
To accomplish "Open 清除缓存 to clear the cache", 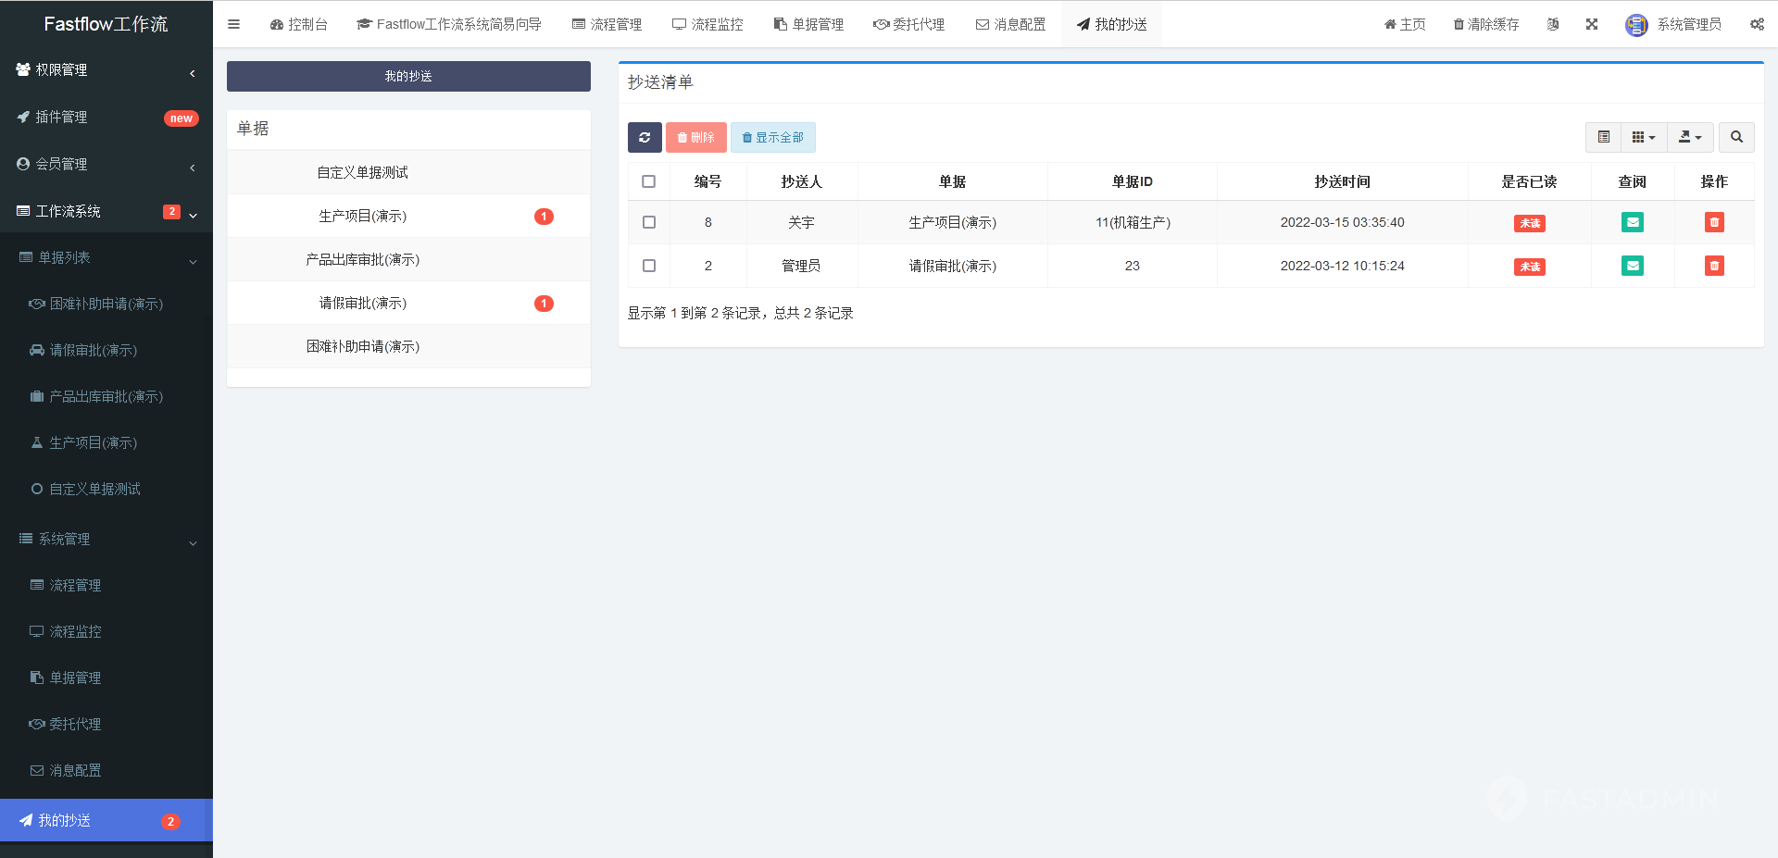I will [x=1485, y=24].
